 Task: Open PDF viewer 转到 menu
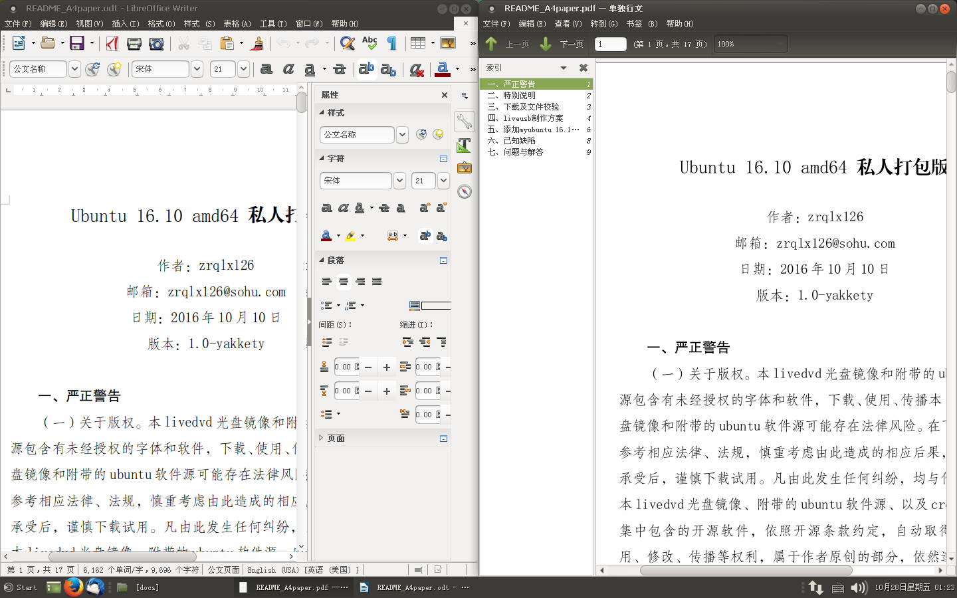click(x=604, y=24)
